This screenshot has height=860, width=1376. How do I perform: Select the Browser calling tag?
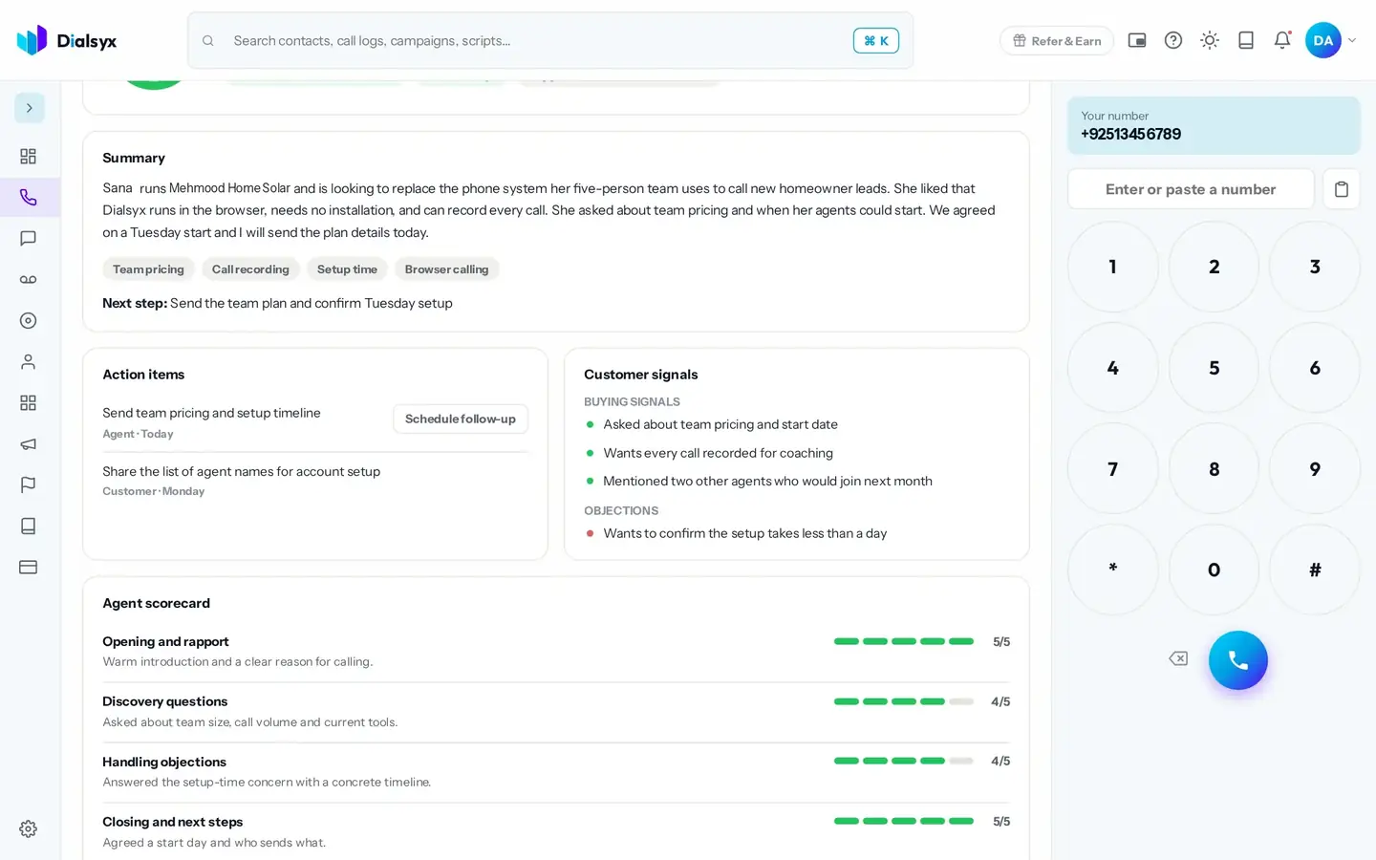pos(446,269)
